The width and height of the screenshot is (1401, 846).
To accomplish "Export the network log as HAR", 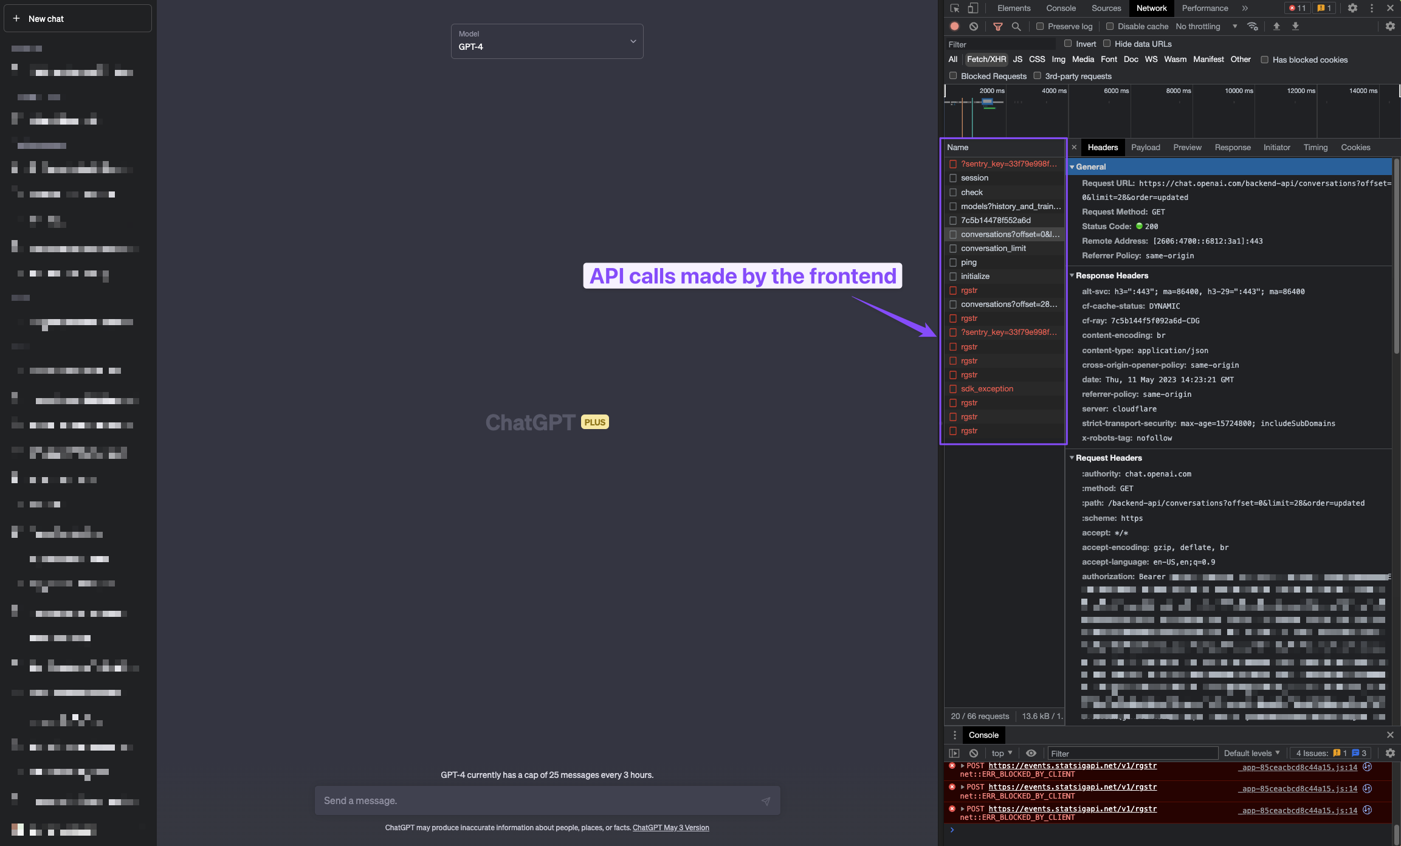I will (x=1296, y=26).
